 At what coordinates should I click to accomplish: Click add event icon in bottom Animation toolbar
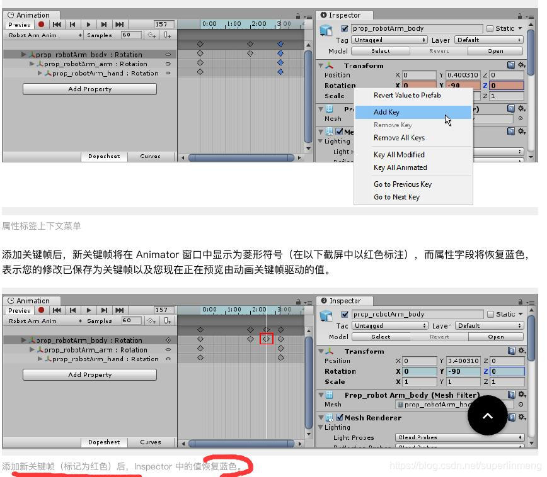point(168,320)
